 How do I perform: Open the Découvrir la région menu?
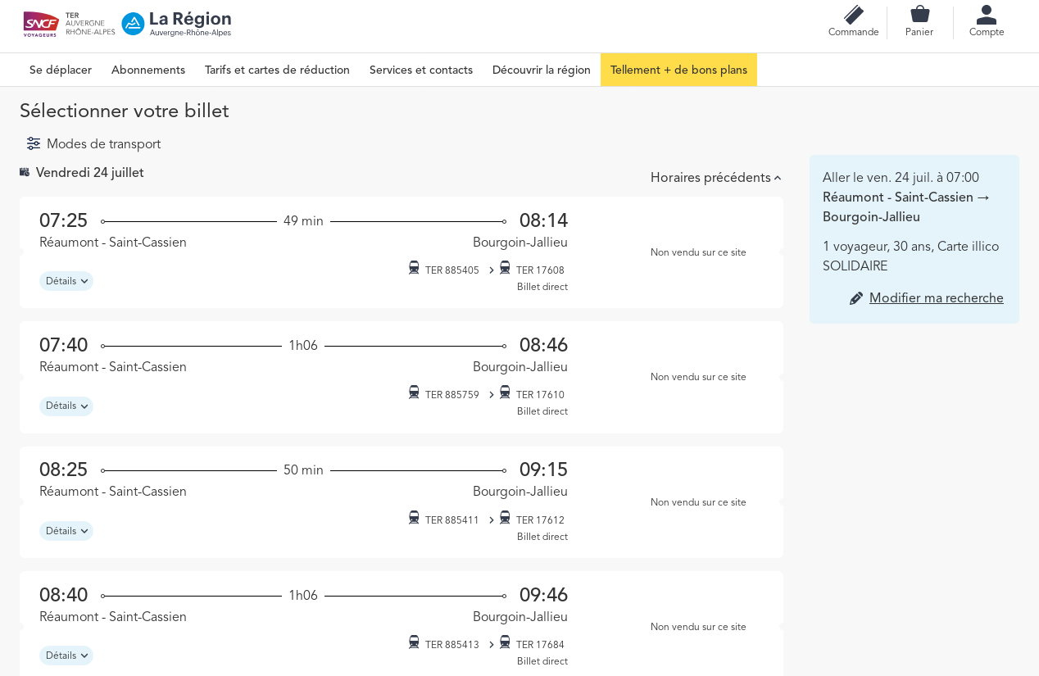pyautogui.click(x=542, y=70)
